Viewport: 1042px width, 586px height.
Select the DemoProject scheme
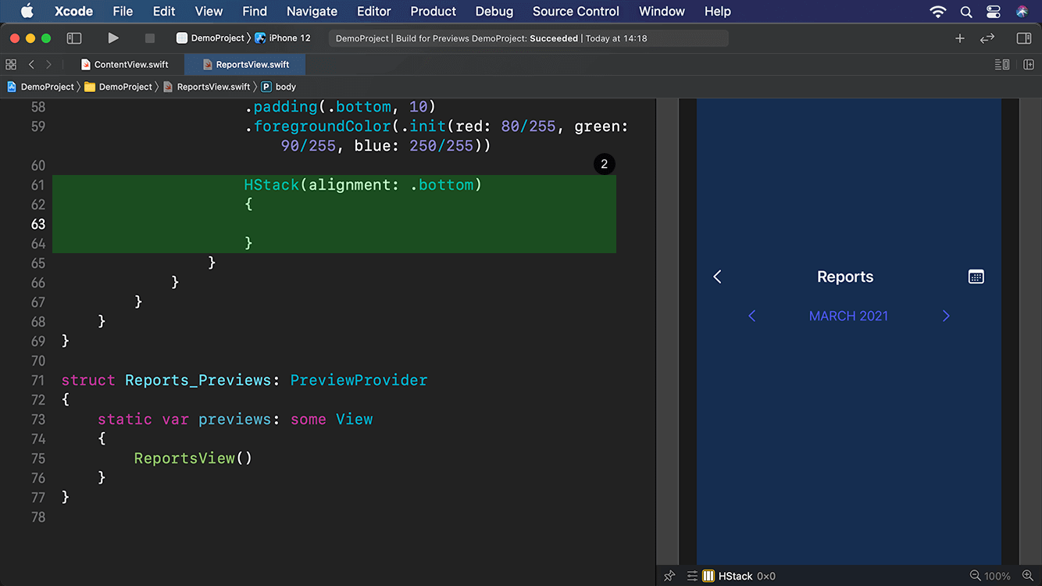(x=211, y=38)
